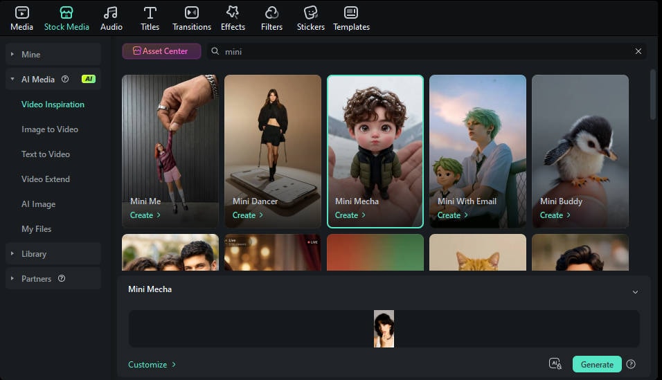Open the Filters tab
The height and width of the screenshot is (380, 662).
(271, 19)
